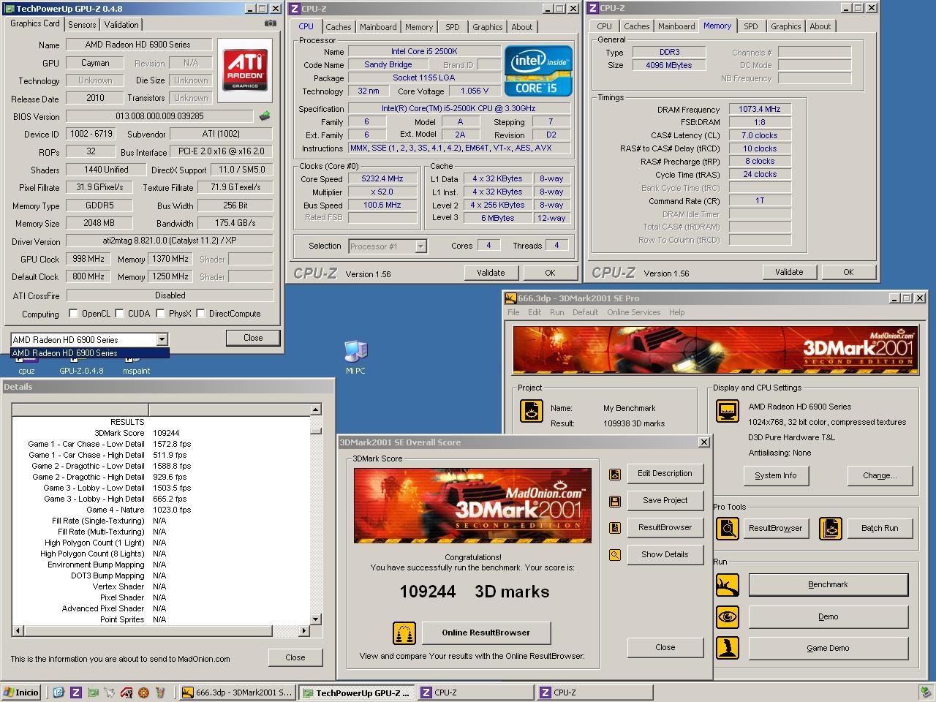Switch to the Validation tab in GPU-Z
The width and height of the screenshot is (936, 702).
[x=121, y=25]
